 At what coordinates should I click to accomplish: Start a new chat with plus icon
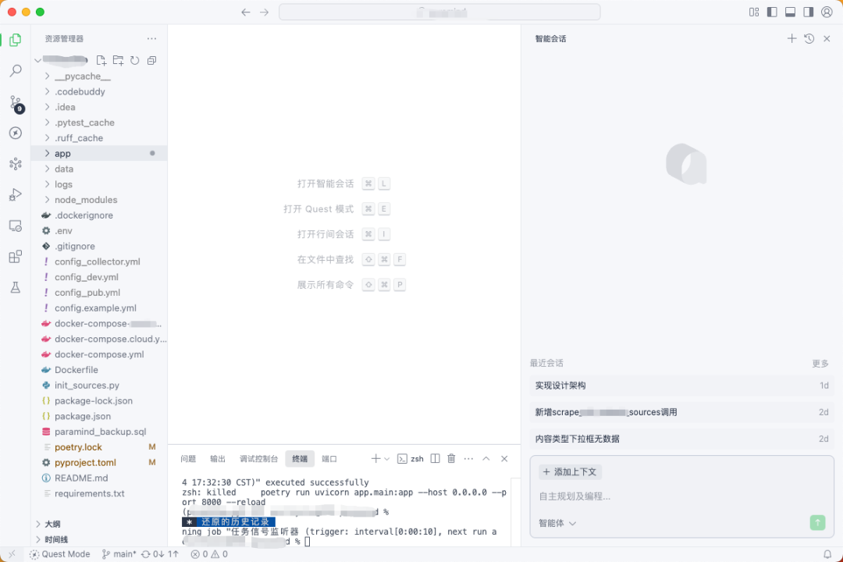pos(791,38)
